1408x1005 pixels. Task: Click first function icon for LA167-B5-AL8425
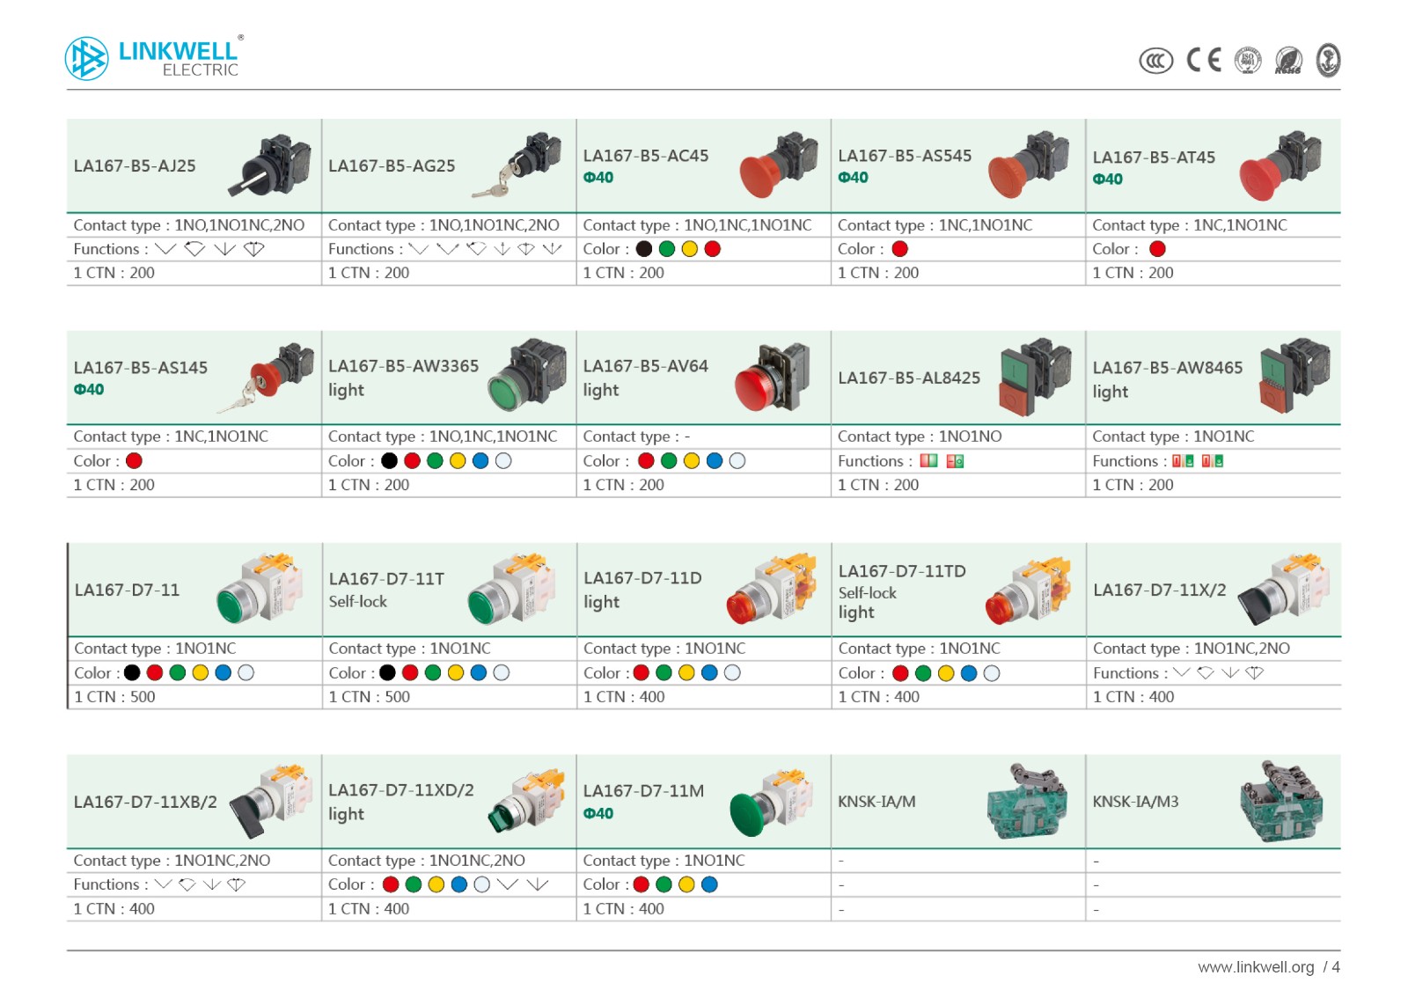928,460
